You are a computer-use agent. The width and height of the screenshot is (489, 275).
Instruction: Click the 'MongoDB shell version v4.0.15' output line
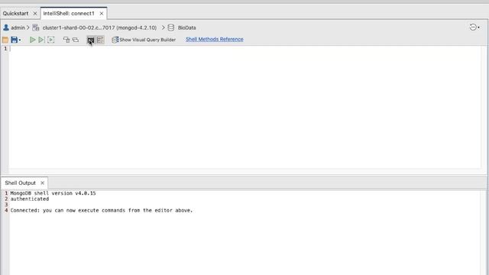click(x=53, y=193)
